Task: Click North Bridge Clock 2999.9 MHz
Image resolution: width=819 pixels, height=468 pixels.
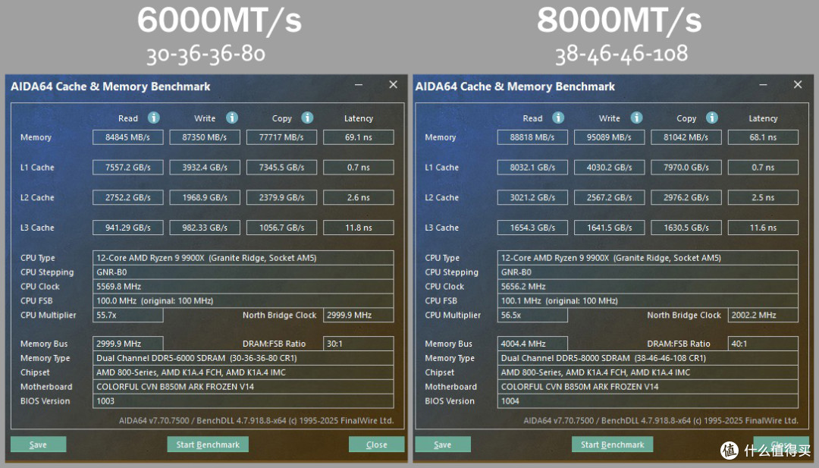Action: tap(358, 315)
